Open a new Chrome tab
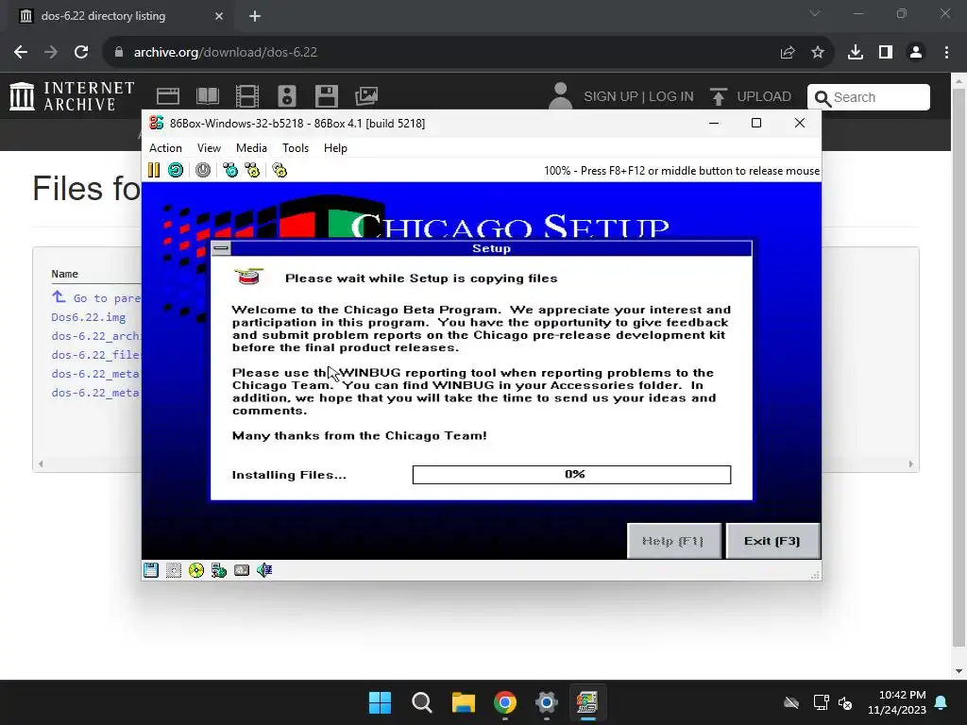 [255, 16]
